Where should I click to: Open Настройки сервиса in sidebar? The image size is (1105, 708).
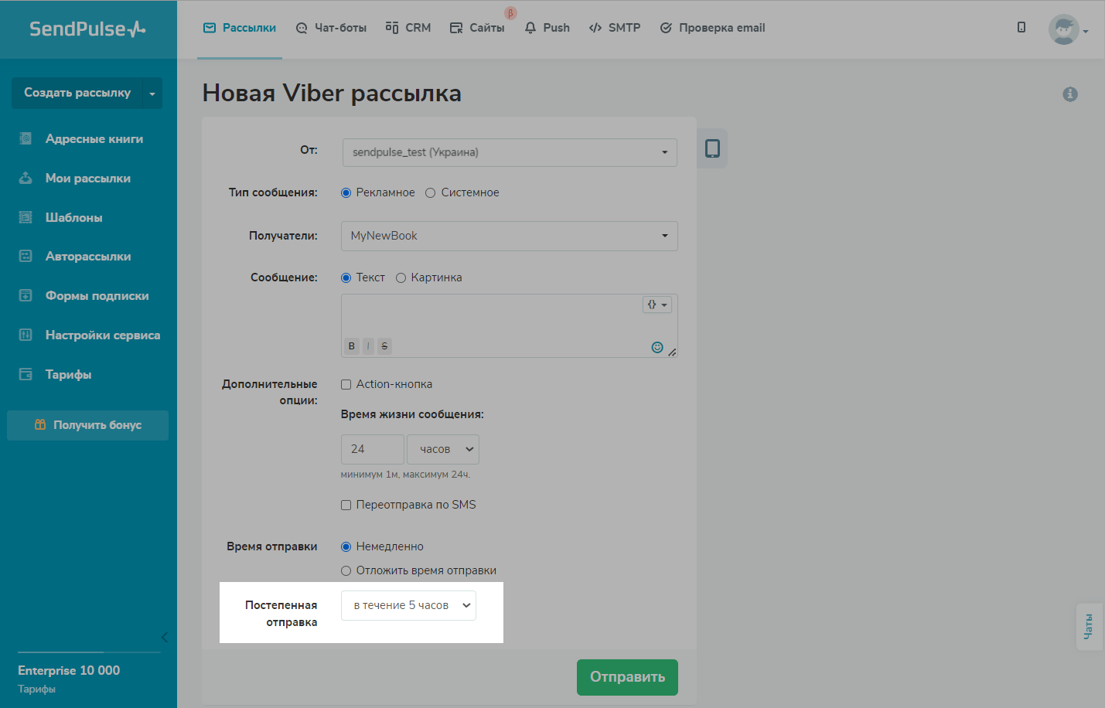90,335
